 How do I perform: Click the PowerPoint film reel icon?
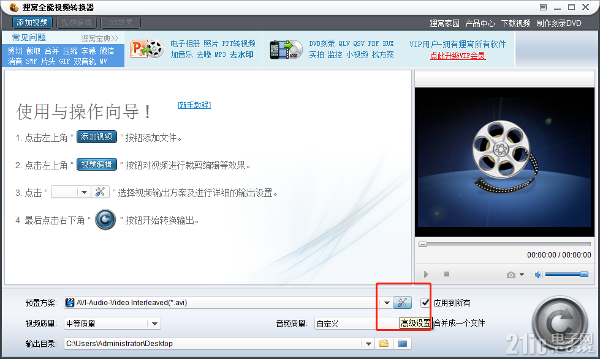click(147, 49)
